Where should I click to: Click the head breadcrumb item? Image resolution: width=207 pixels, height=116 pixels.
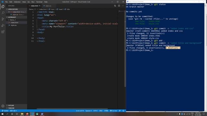click(x=60, y=9)
